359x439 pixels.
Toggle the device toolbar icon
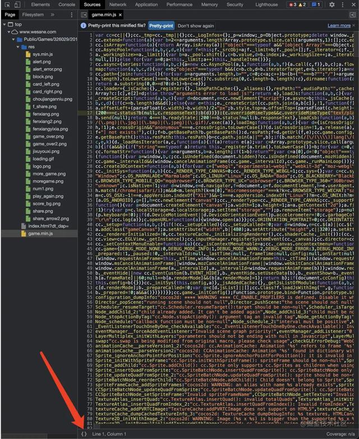(17, 4)
